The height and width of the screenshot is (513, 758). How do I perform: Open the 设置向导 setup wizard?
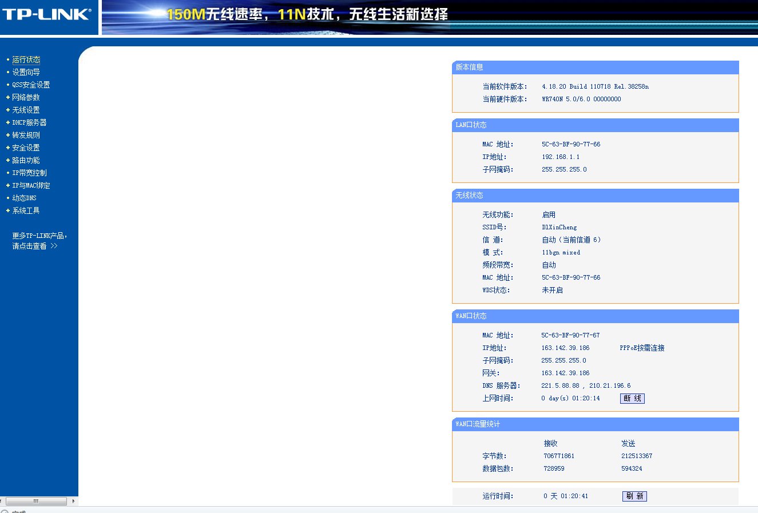[25, 71]
